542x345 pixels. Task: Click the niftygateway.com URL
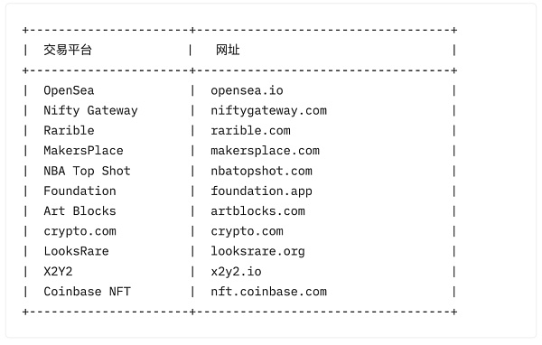point(268,110)
